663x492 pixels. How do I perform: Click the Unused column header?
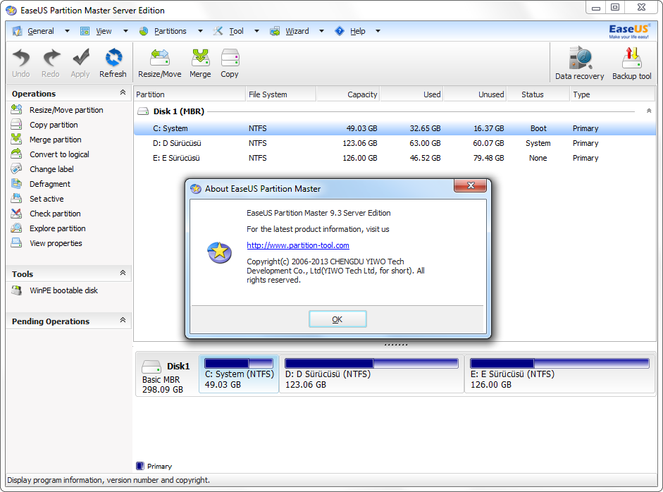pos(475,94)
